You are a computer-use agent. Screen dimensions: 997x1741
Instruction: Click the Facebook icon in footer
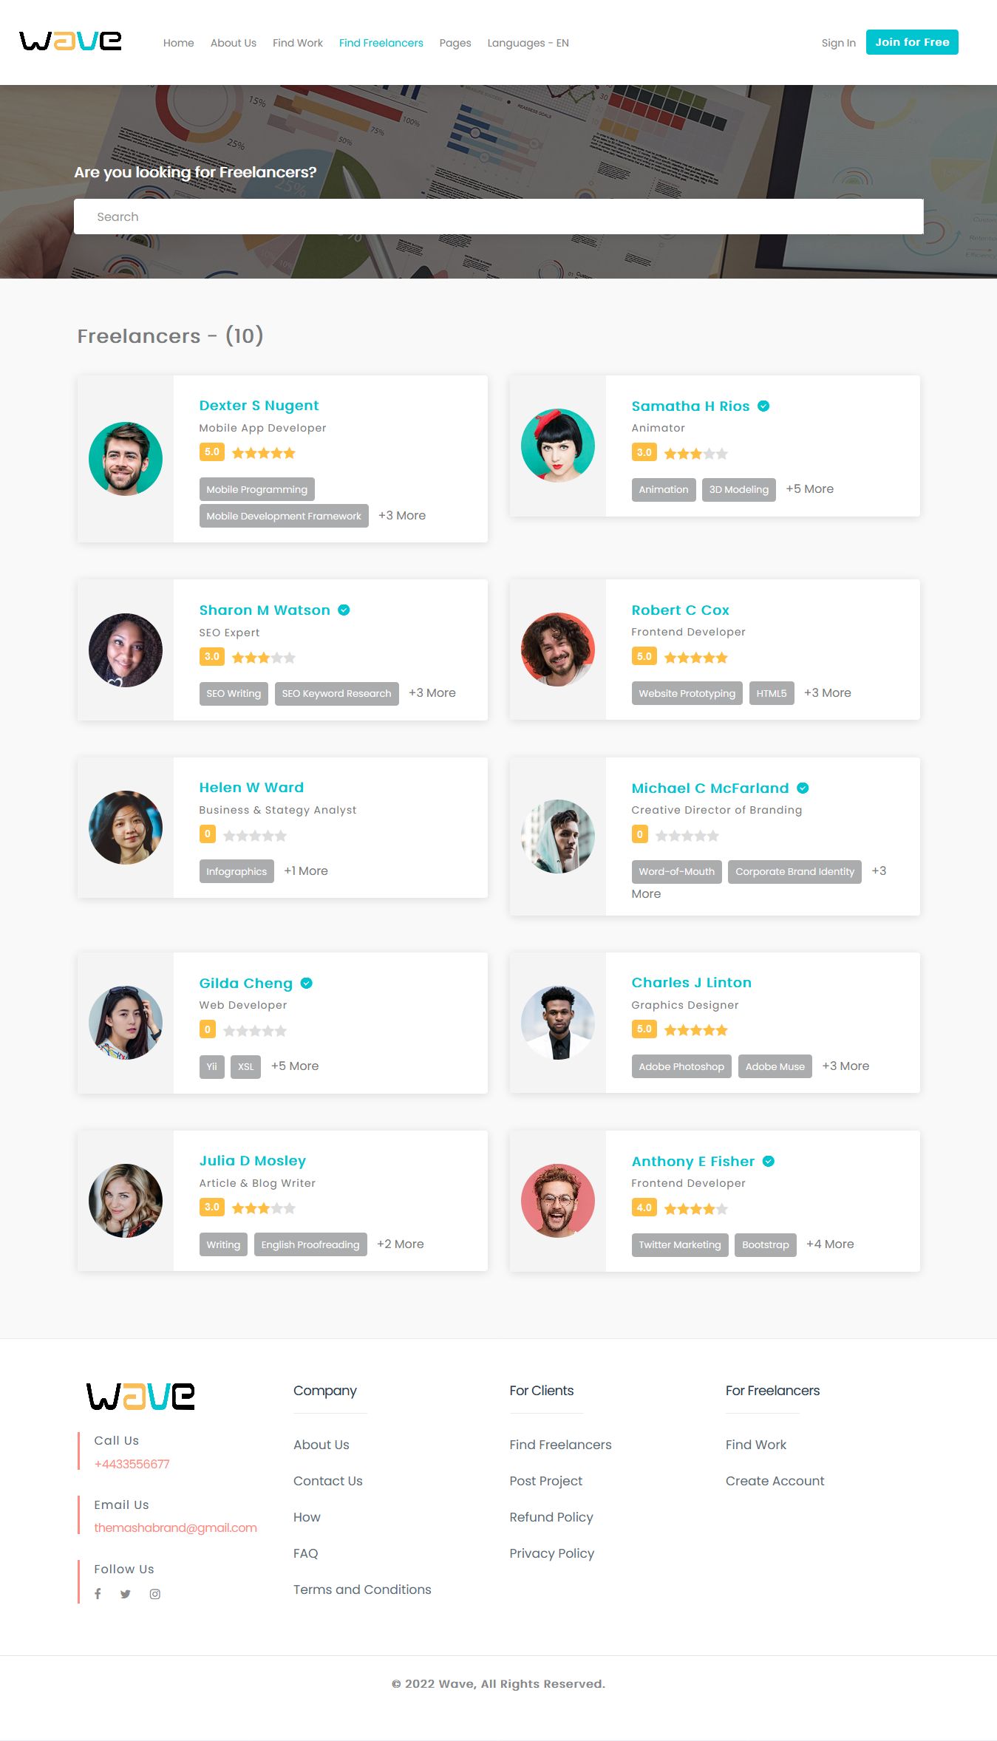(x=98, y=1594)
